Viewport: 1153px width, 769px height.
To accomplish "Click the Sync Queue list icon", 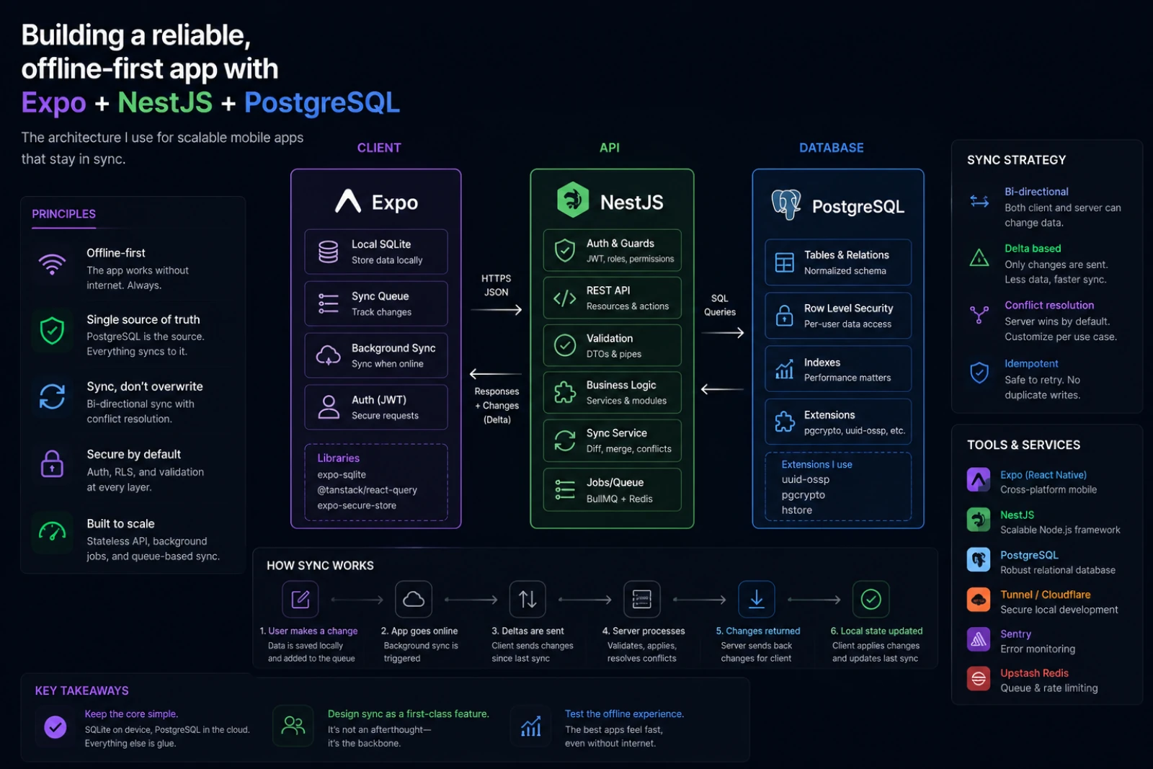I will (x=329, y=303).
